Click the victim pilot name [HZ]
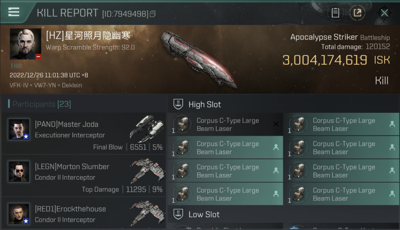 88,36
